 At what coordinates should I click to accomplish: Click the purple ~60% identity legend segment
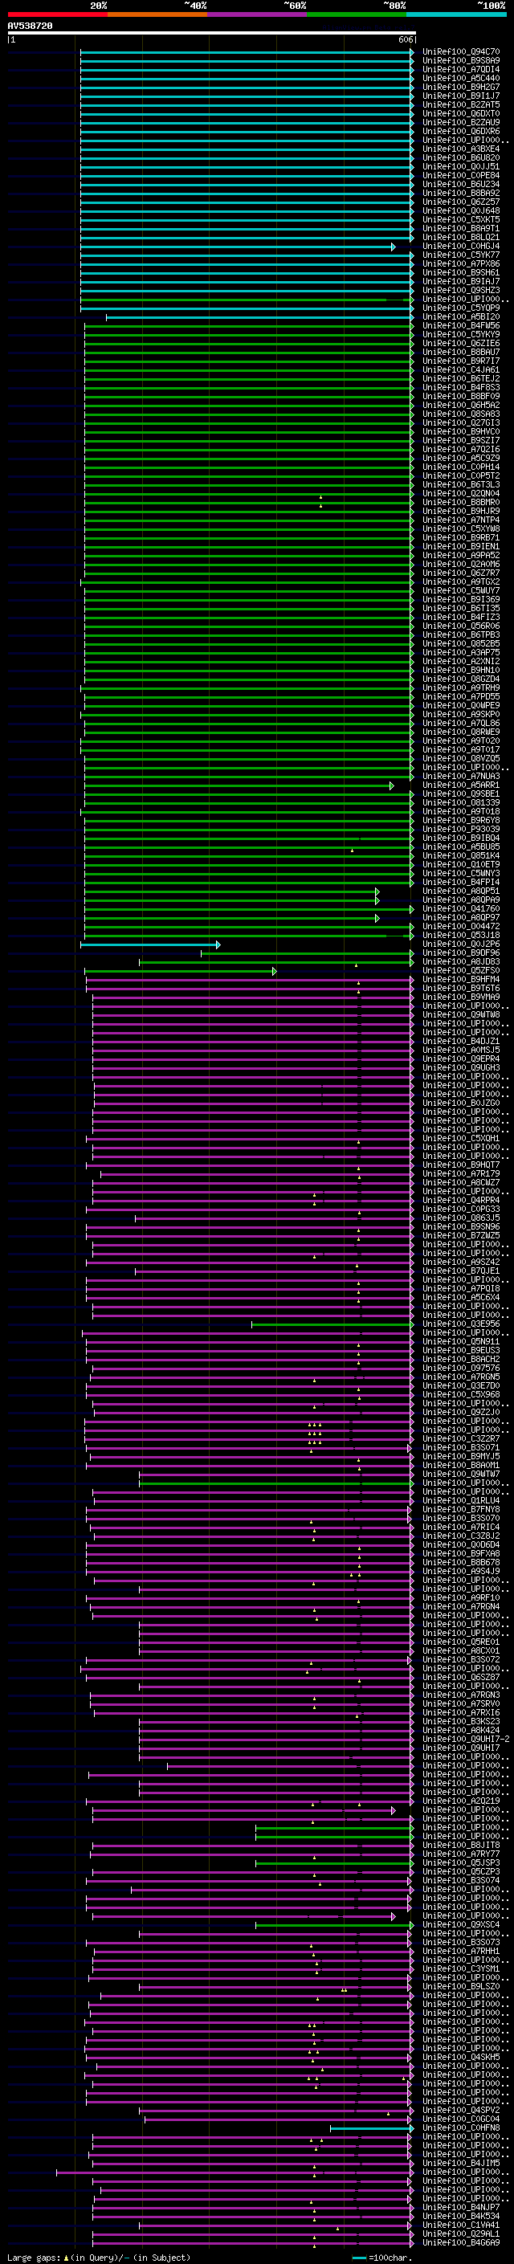(258, 14)
